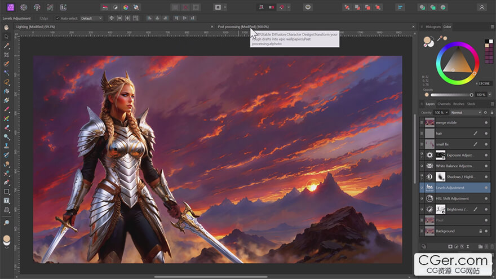This screenshot has height=279, width=496.
Task: Select the Selection Brush tool
Action: coord(6,64)
